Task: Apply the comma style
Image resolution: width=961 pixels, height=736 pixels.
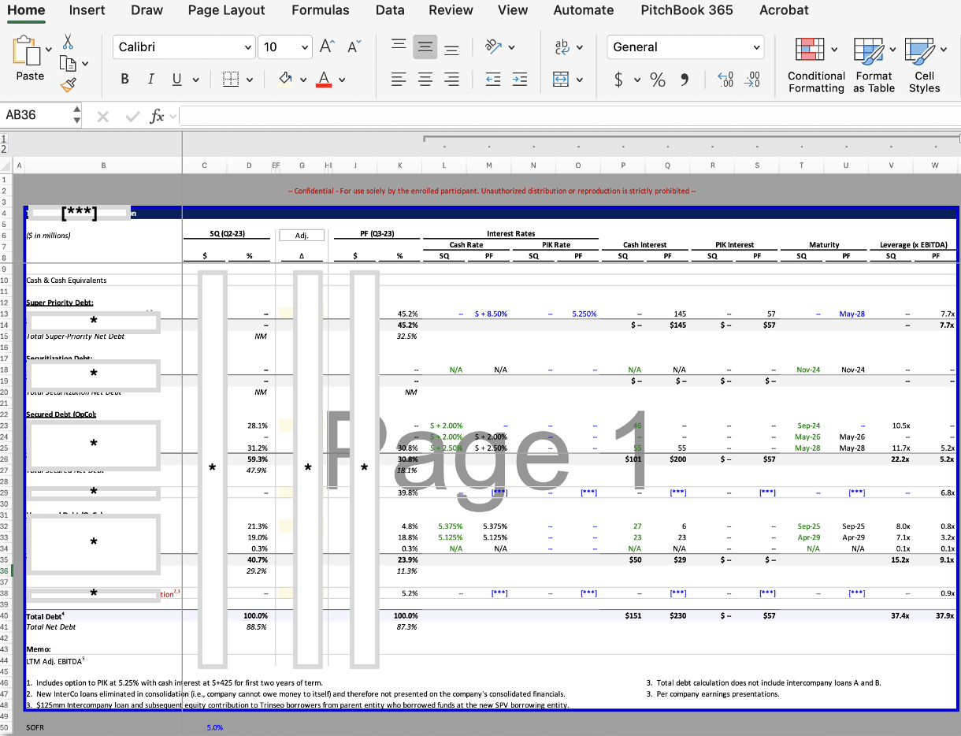Action: 685,79
